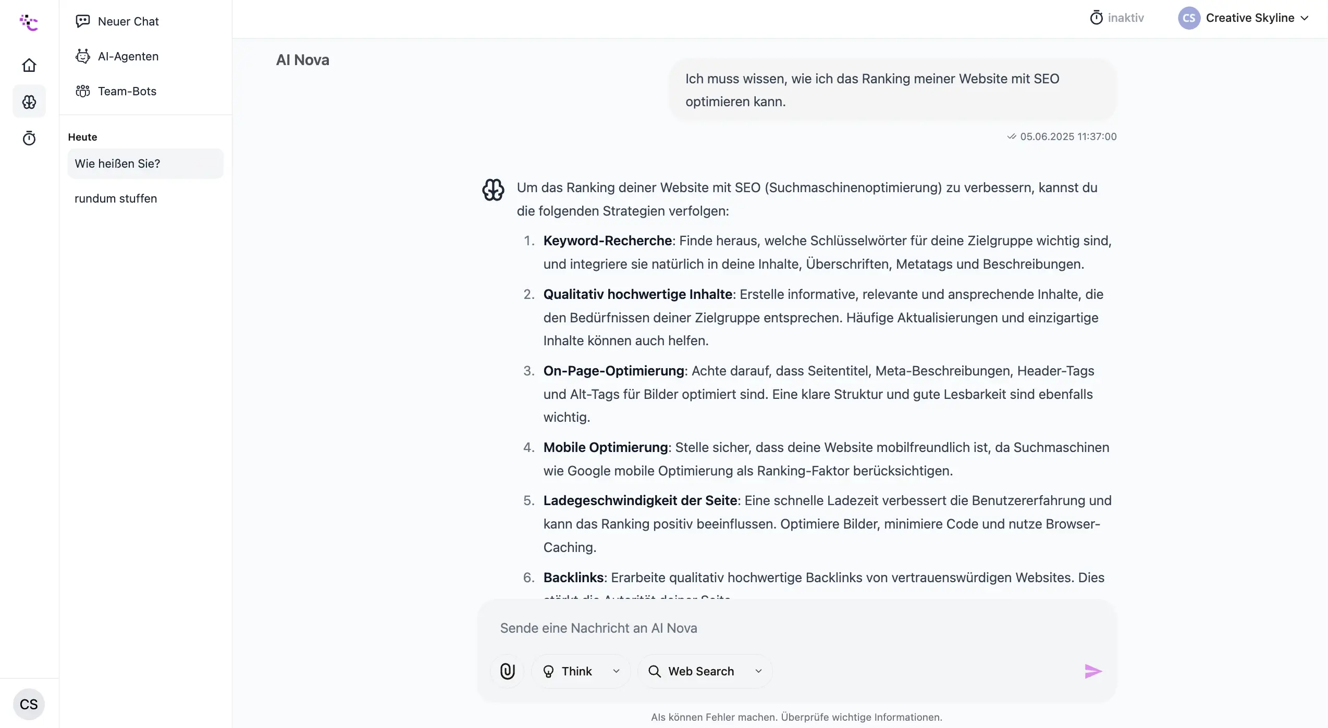Click the CS avatar at bottom left
Image resolution: width=1328 pixels, height=728 pixels.
pyautogui.click(x=29, y=704)
